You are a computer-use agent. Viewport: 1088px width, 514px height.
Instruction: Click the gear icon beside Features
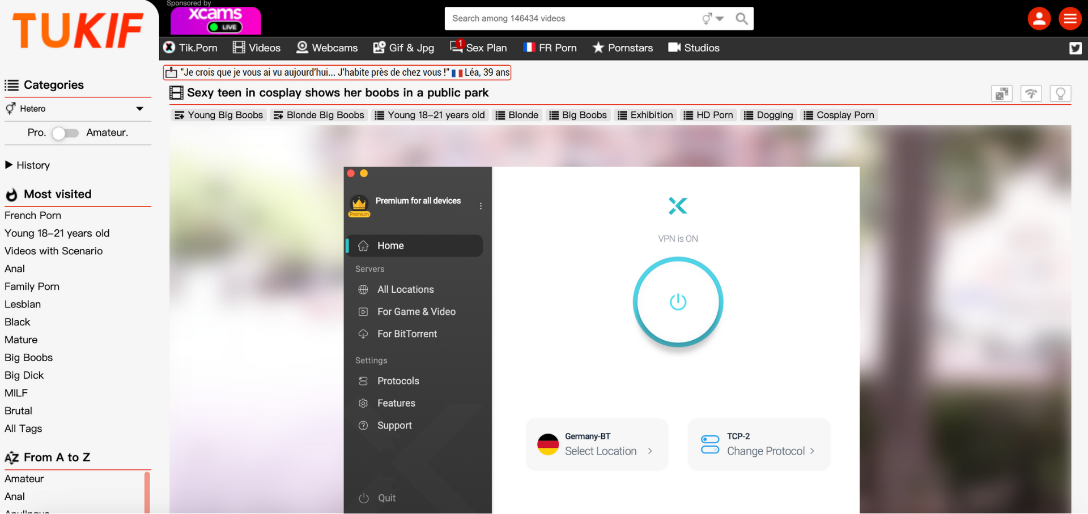(x=363, y=403)
